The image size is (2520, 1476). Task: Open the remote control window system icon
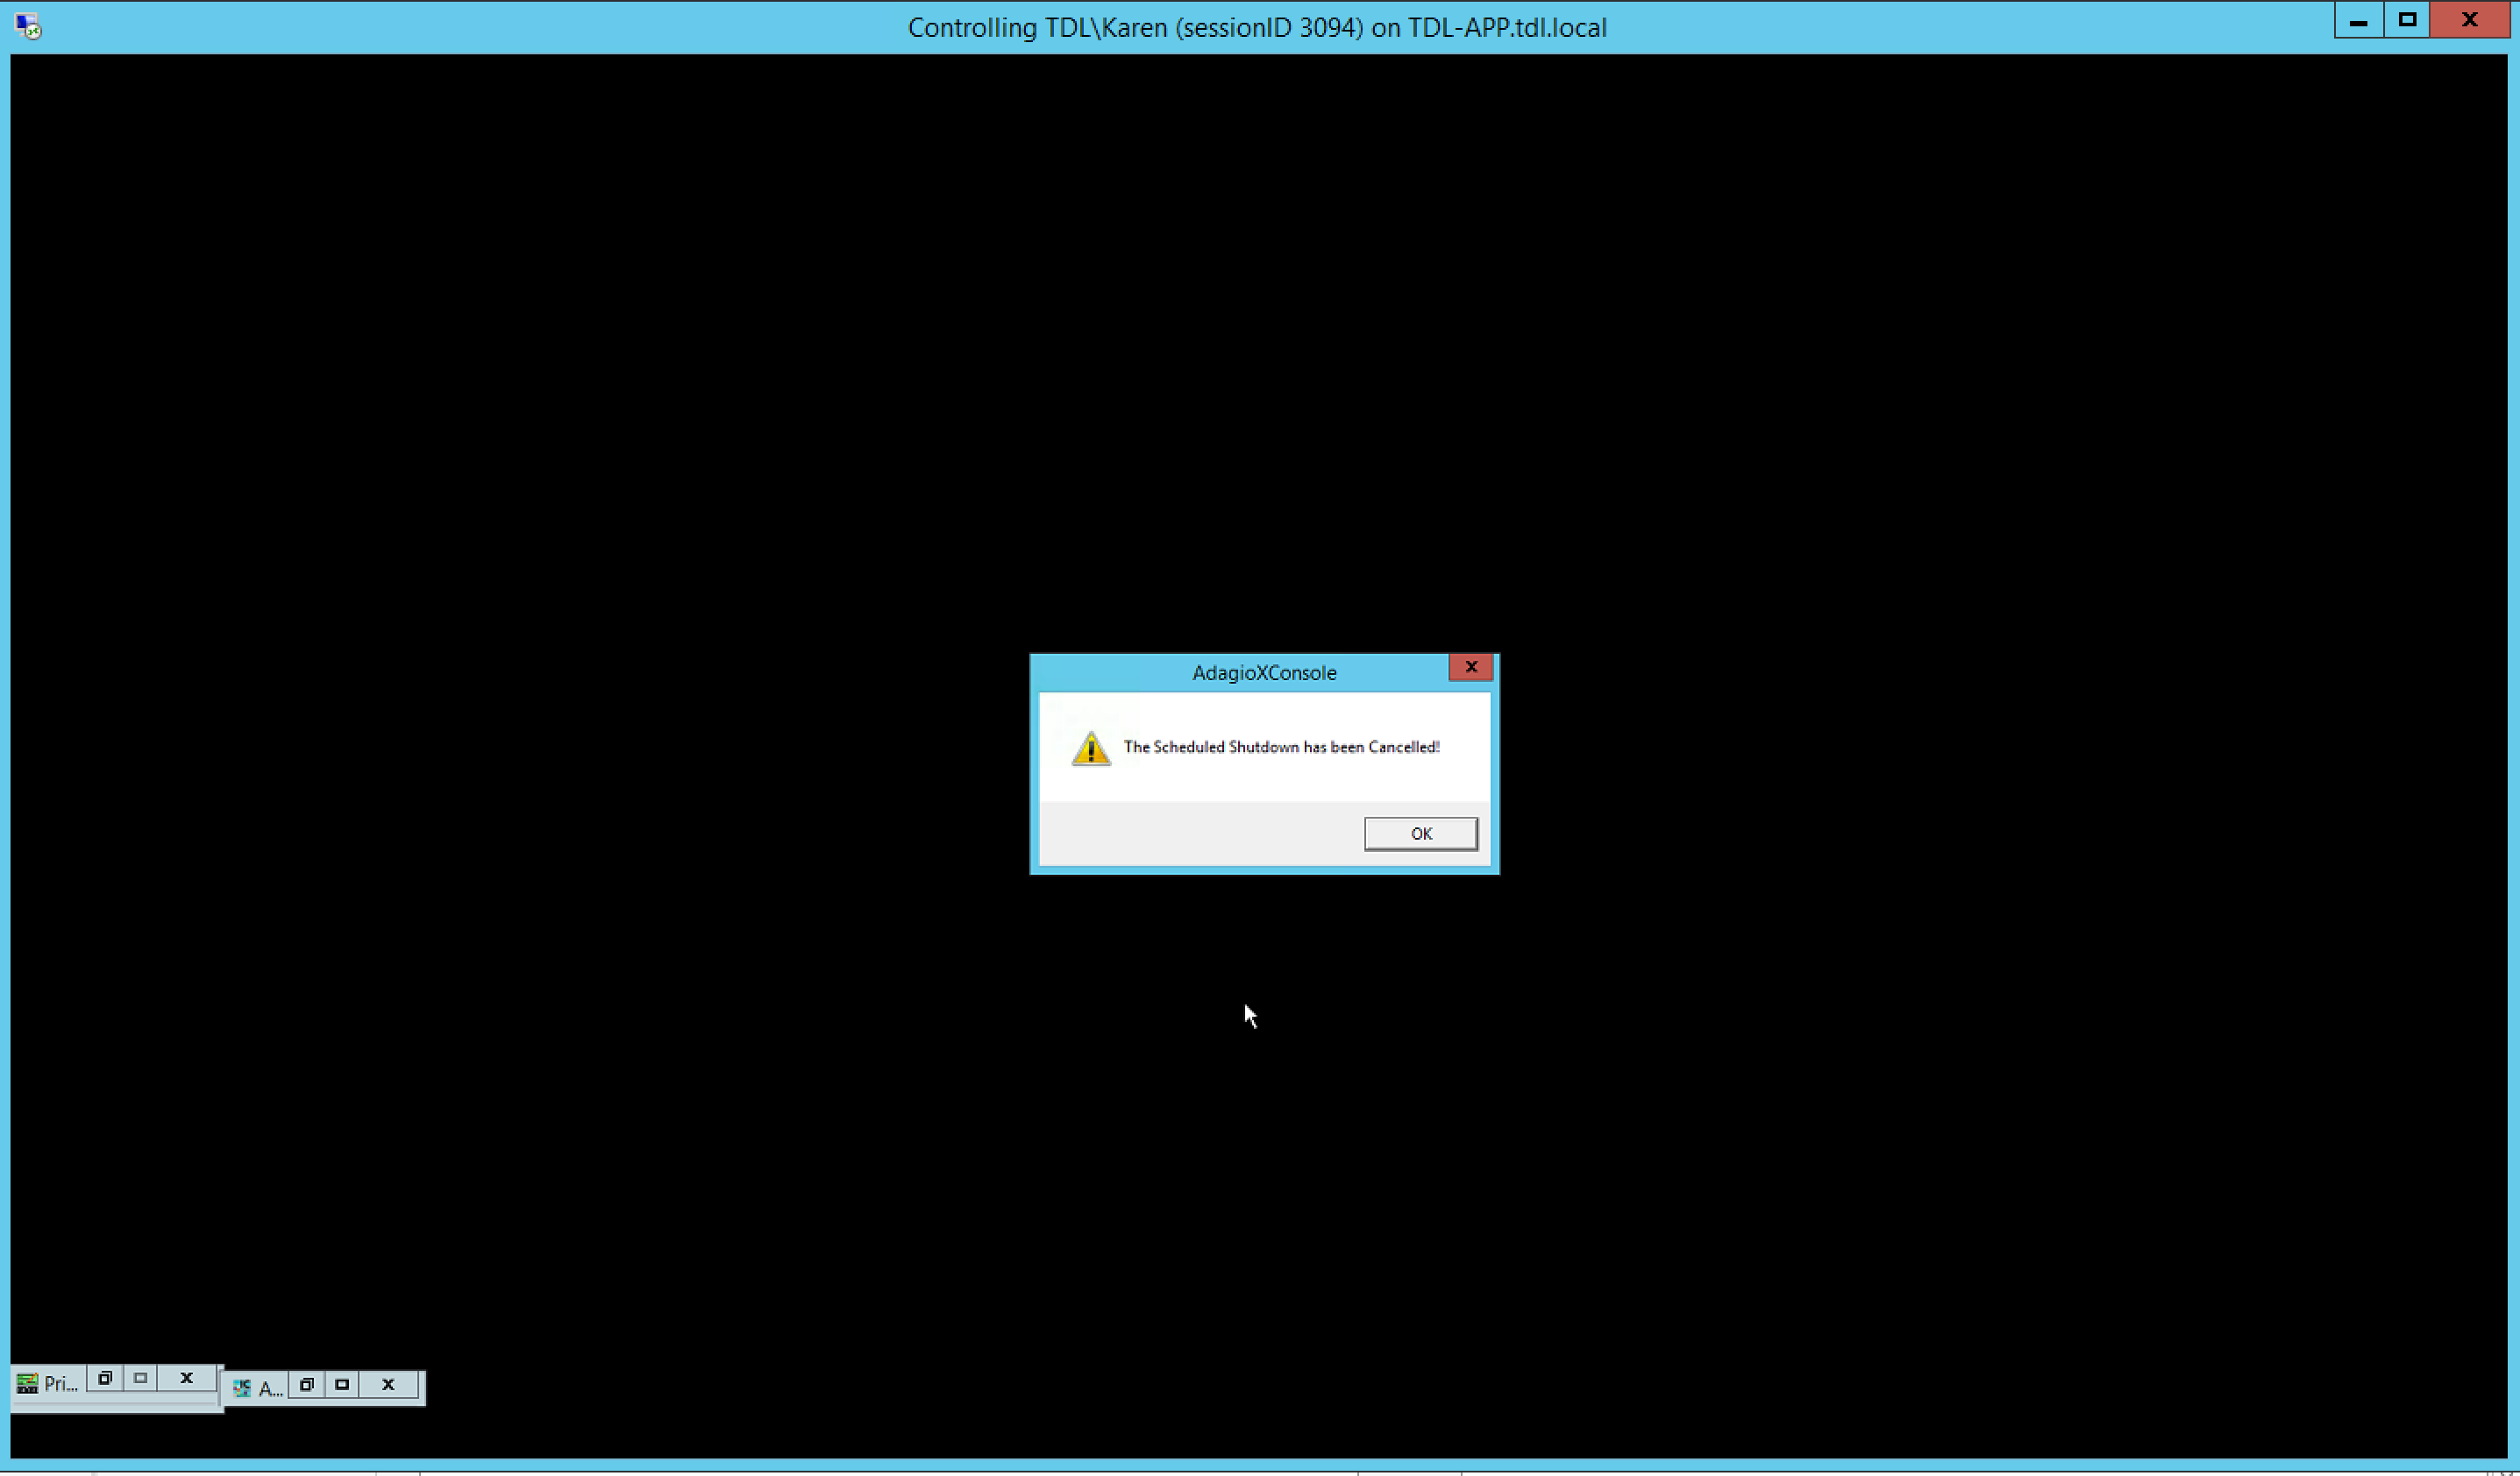(x=28, y=26)
